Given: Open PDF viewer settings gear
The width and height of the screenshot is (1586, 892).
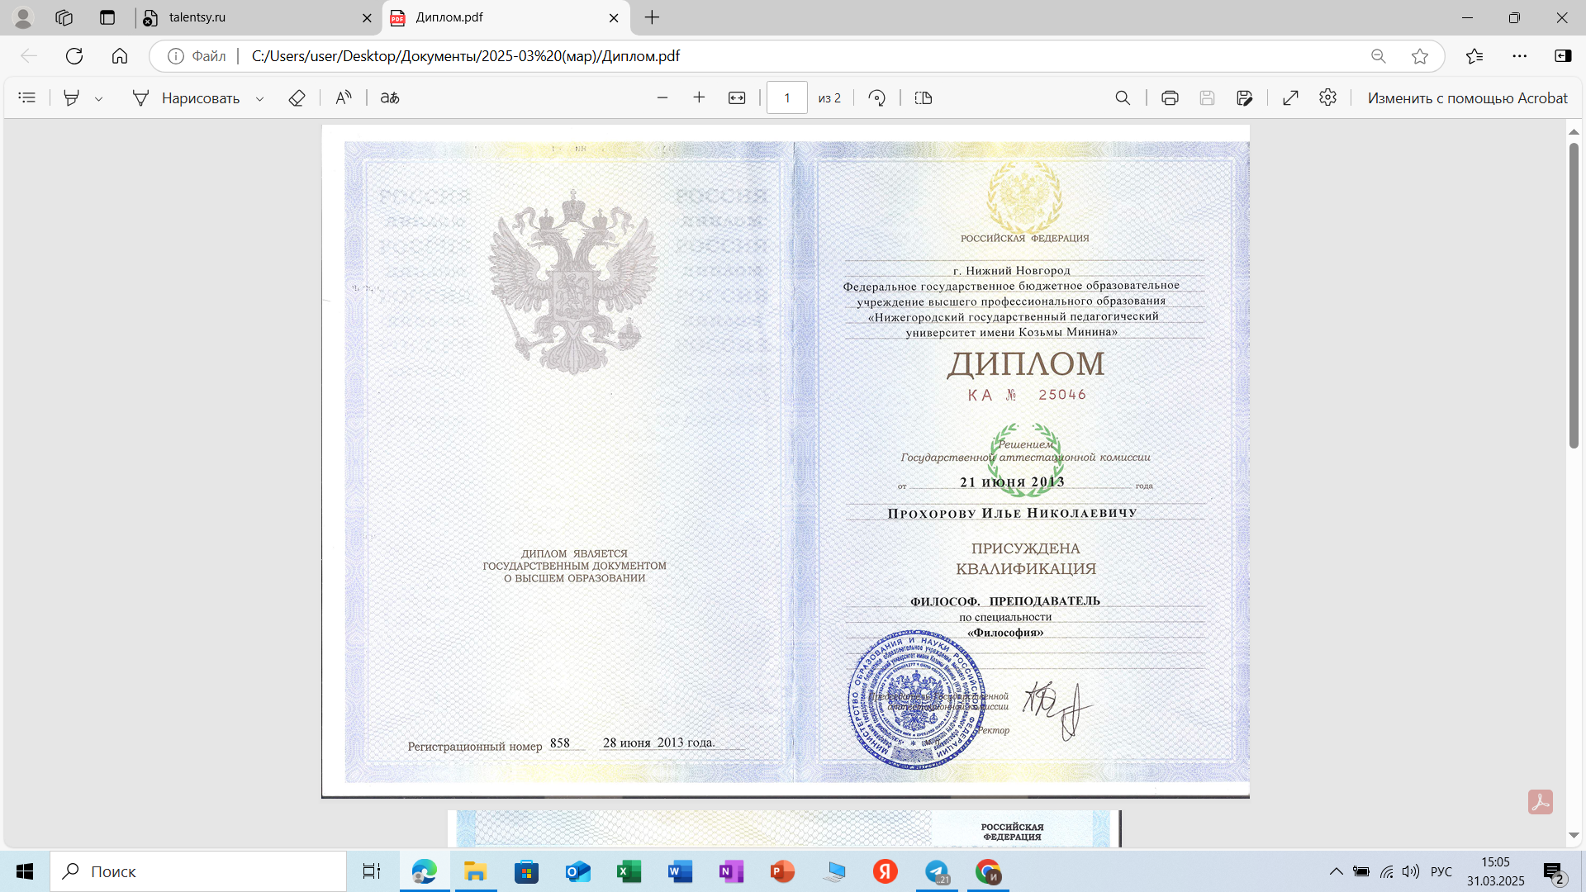Looking at the screenshot, I should click(x=1327, y=97).
